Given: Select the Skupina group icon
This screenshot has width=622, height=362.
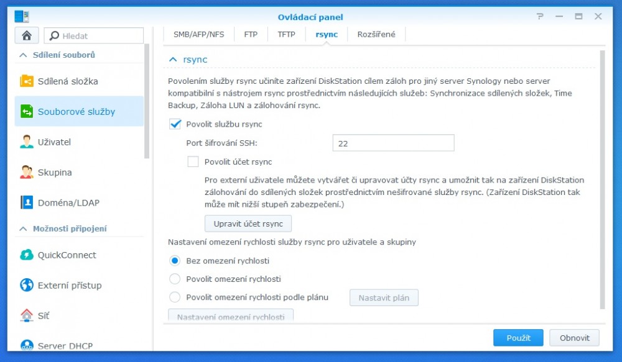Looking at the screenshot, I should click(27, 173).
